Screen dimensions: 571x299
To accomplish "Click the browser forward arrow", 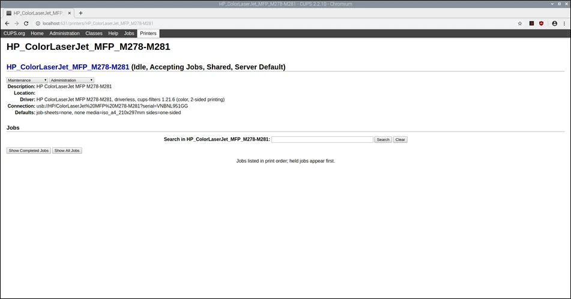I will coord(16,23).
